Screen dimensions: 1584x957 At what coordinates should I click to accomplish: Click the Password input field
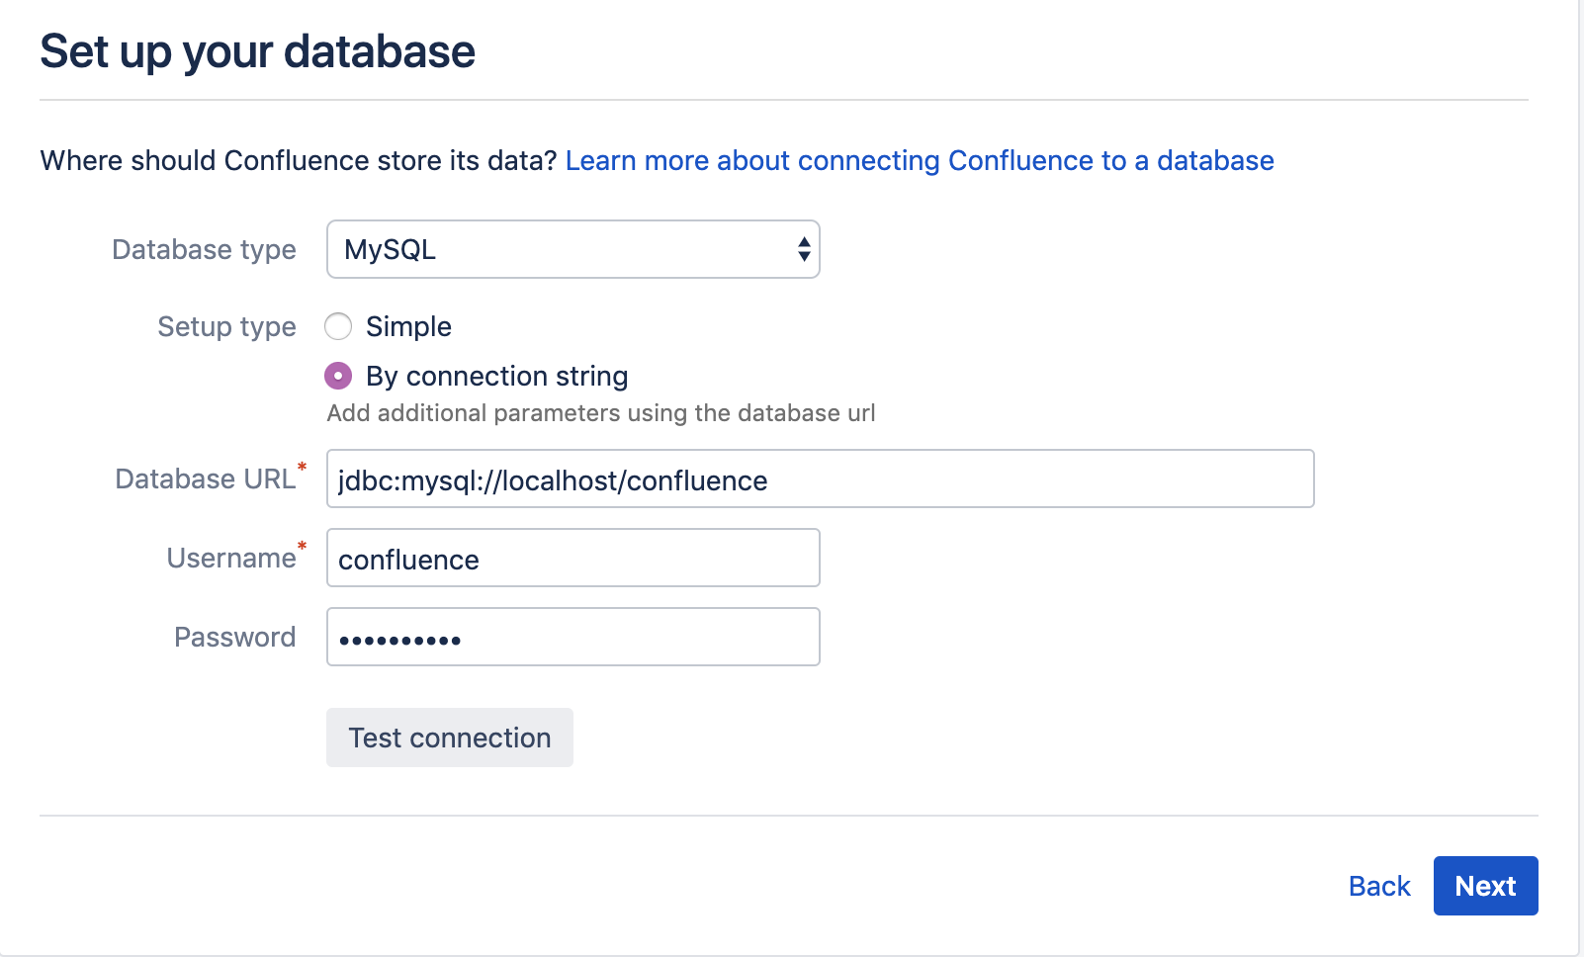(573, 638)
